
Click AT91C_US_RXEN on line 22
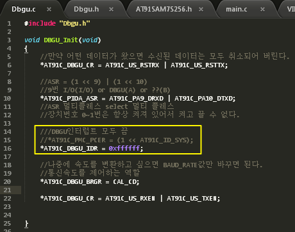(130, 198)
